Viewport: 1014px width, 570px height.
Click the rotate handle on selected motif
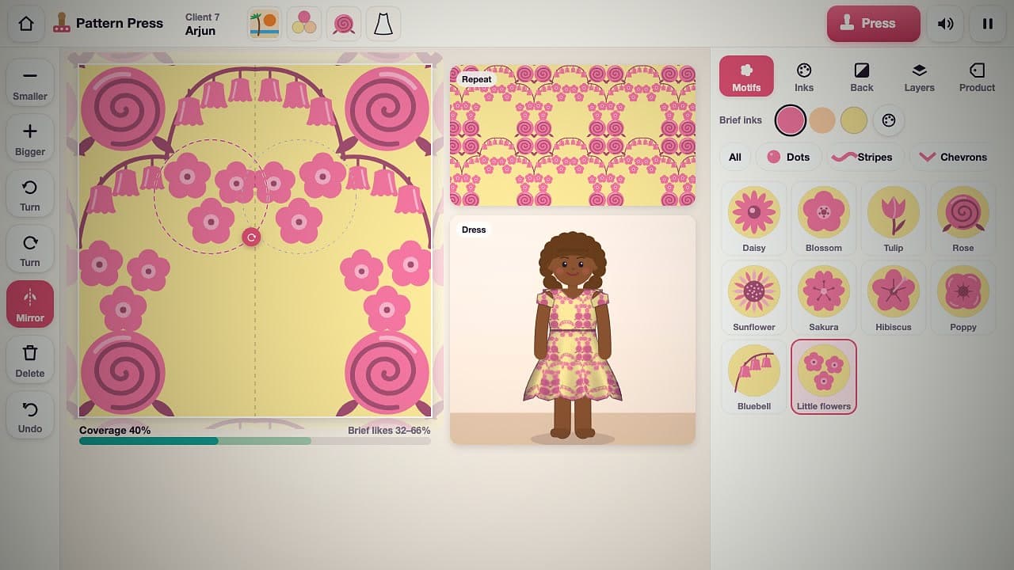(251, 237)
